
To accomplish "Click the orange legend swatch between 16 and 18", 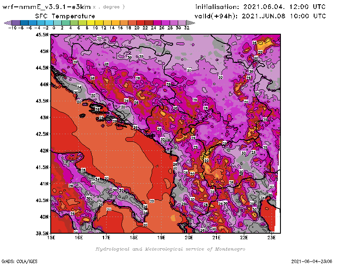I will pos(124,23).
